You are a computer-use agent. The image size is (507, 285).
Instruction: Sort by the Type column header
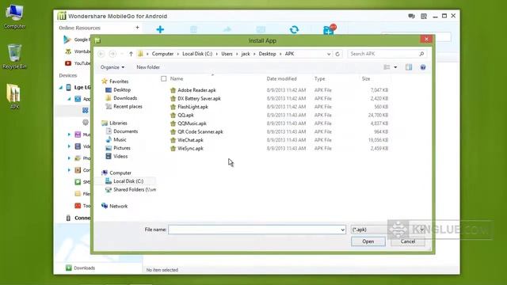point(319,79)
